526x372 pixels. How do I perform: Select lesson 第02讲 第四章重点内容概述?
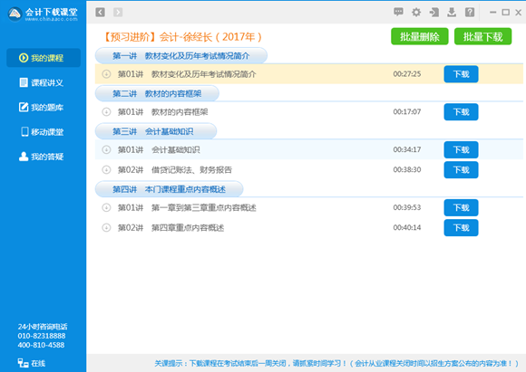(309, 228)
